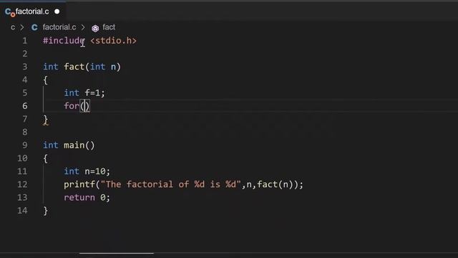Click the '<stdio.h>' header name
458x258 pixels.
tap(113, 41)
